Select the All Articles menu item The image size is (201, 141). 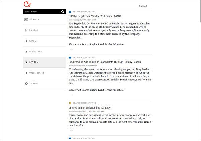coord(35,20)
